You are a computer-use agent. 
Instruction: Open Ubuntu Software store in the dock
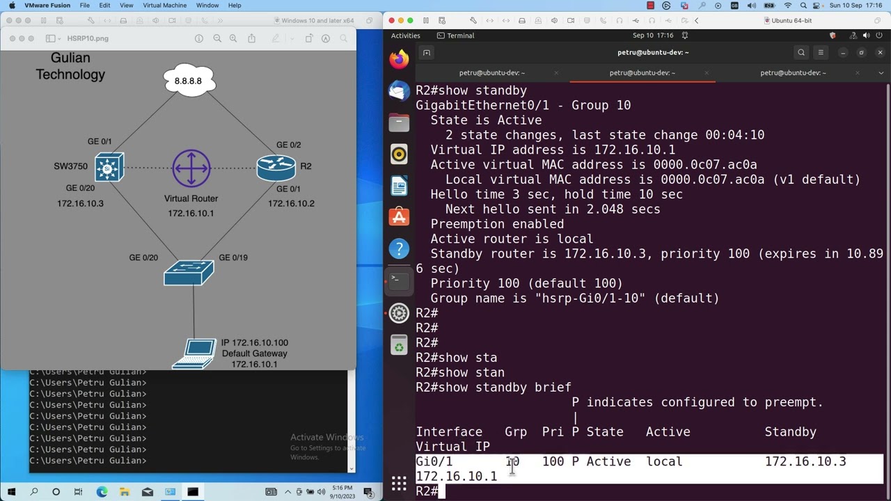tap(399, 217)
